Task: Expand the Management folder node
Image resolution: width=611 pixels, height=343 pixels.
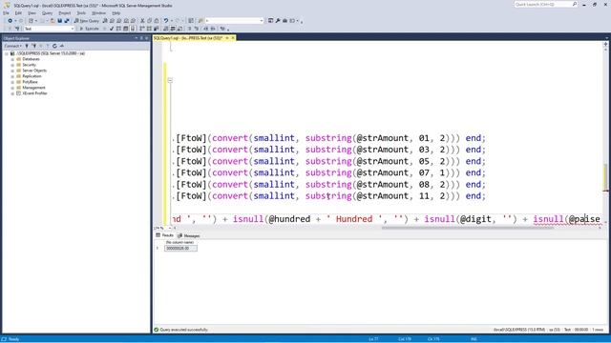Action: click(12, 88)
